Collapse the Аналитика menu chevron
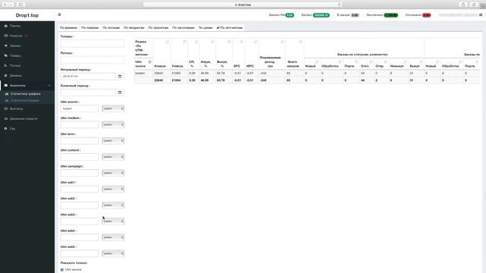486x273 pixels. [49, 86]
